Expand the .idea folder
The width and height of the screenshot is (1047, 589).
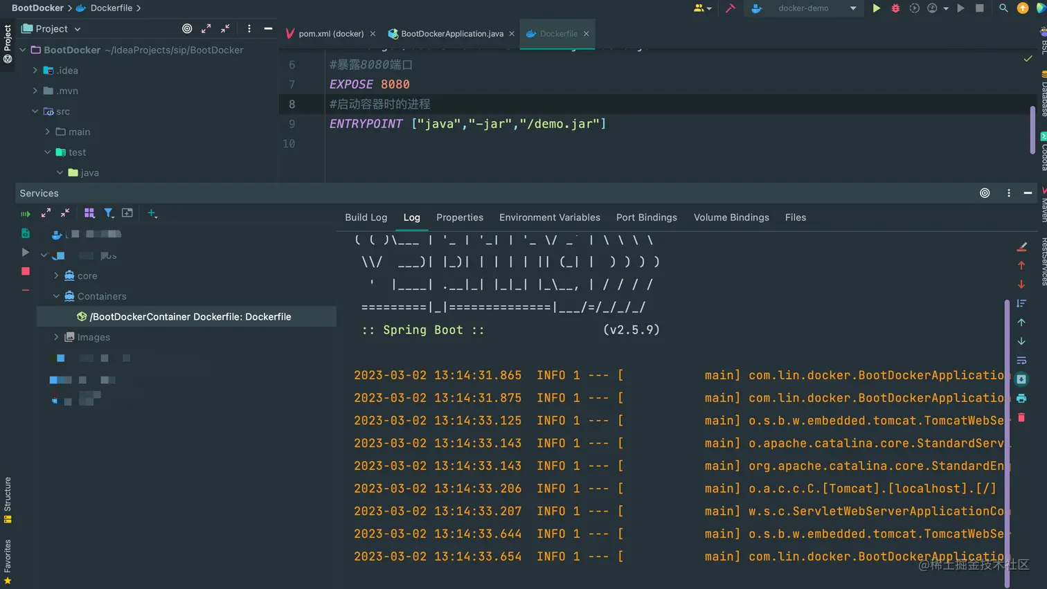pyautogui.click(x=35, y=71)
